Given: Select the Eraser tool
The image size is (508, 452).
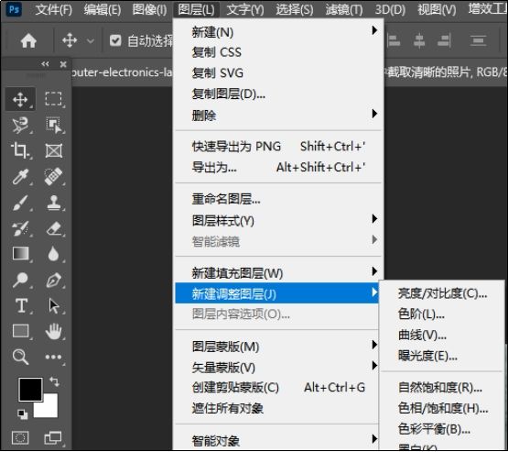Looking at the screenshot, I should point(53,228).
